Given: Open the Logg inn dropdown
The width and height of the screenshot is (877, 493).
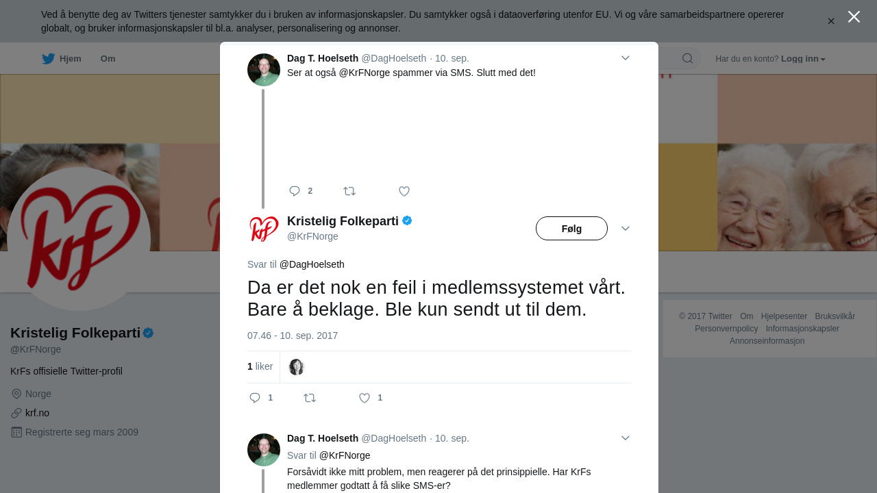Looking at the screenshot, I should coord(803,59).
